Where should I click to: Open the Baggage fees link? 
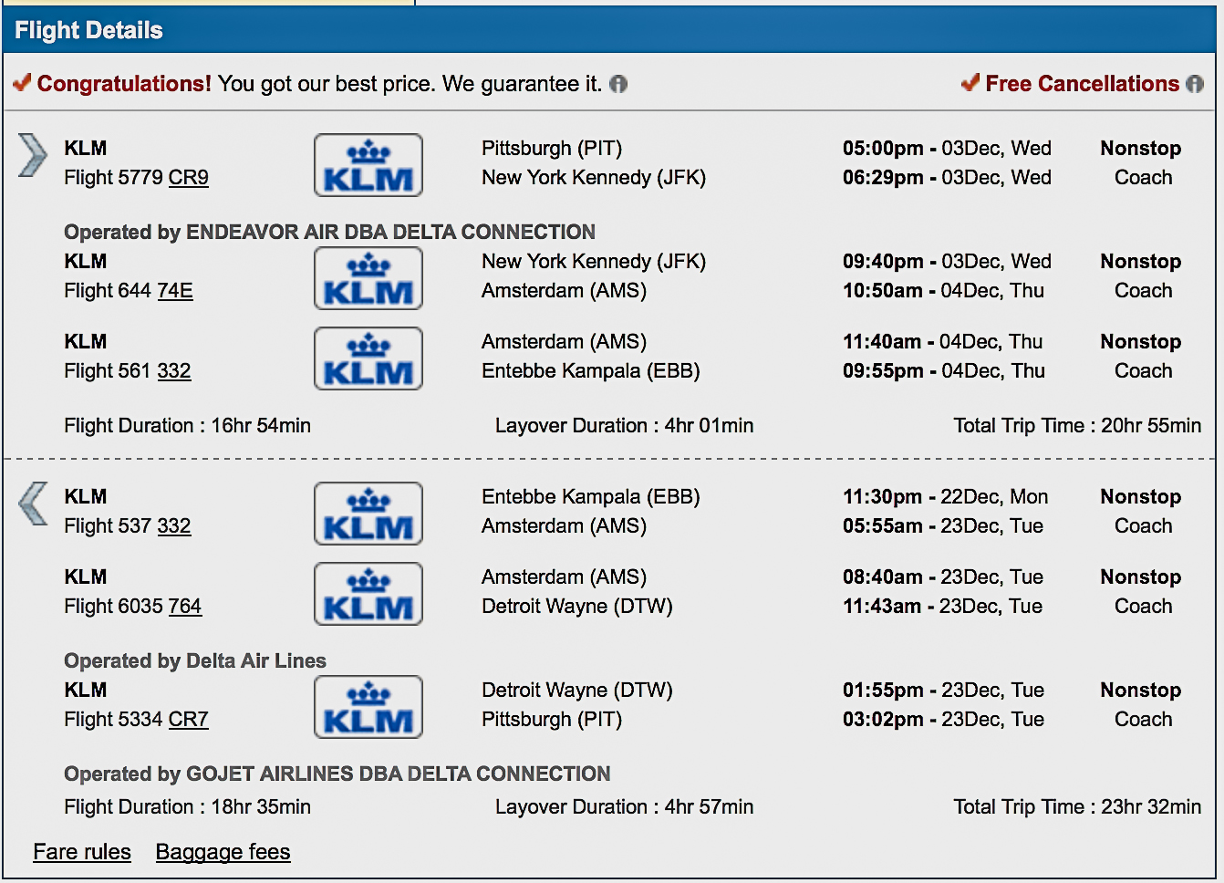coord(223,852)
